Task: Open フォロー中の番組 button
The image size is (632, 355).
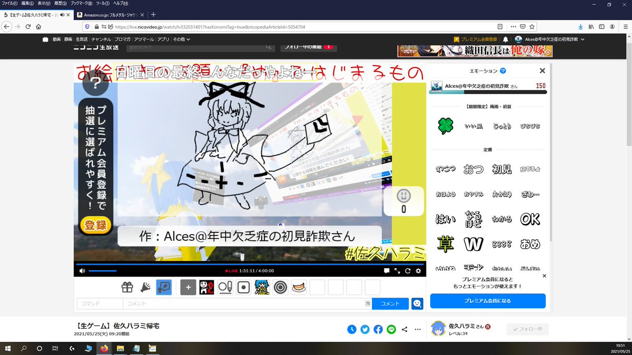Action: [308, 47]
